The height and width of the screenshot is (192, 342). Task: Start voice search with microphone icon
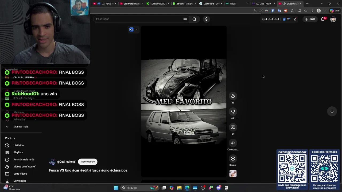coord(206,19)
